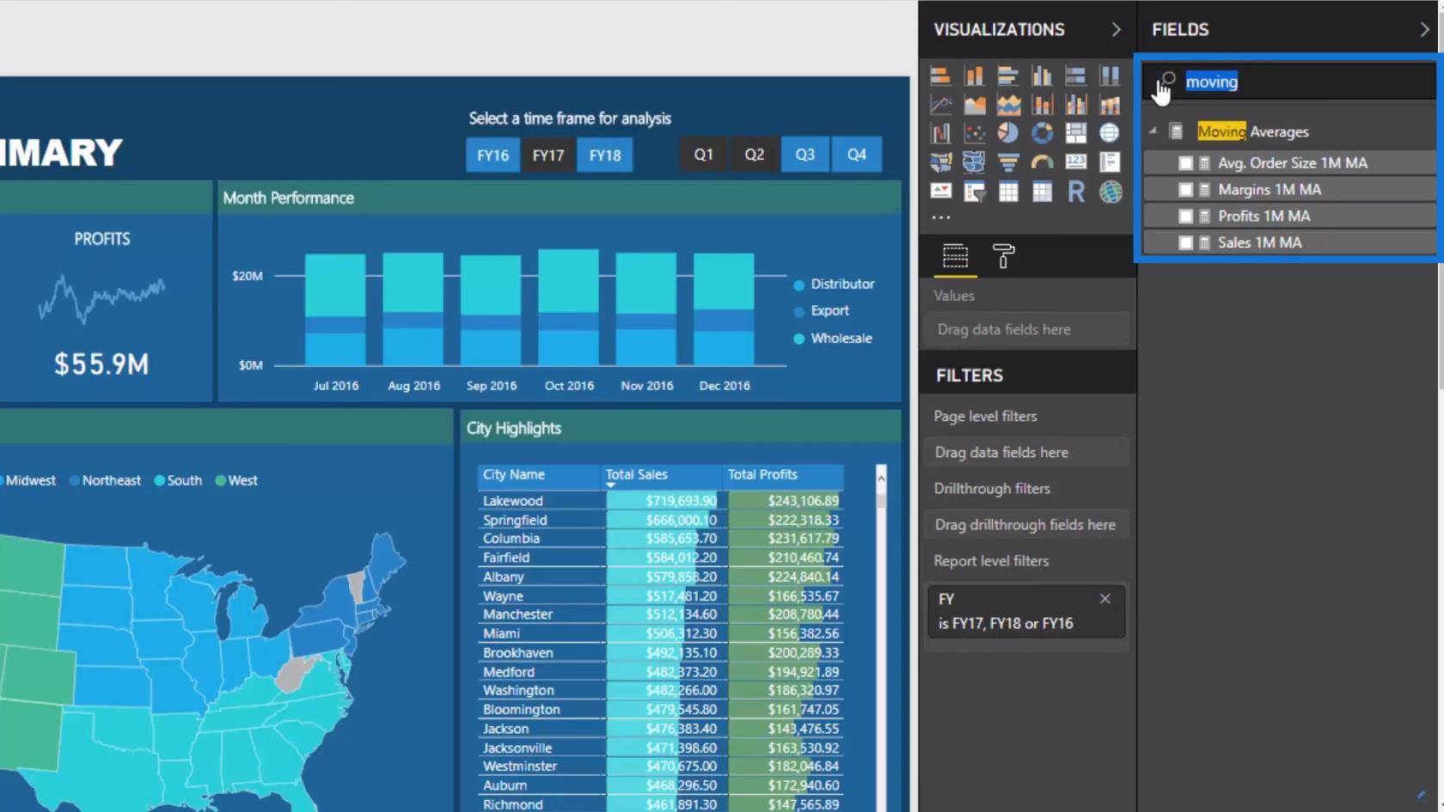
Task: Click the Values drag data fields well
Action: point(1026,330)
